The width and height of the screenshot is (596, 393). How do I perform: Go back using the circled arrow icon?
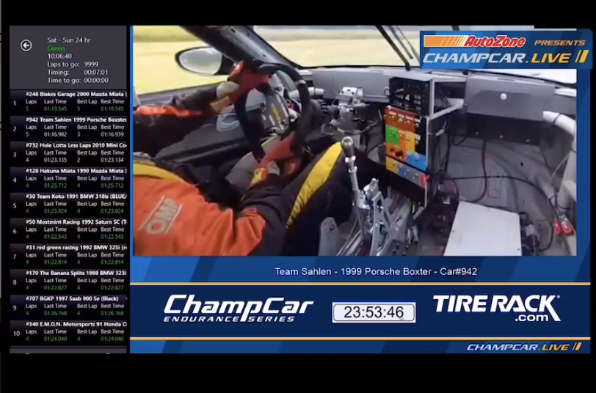point(26,45)
